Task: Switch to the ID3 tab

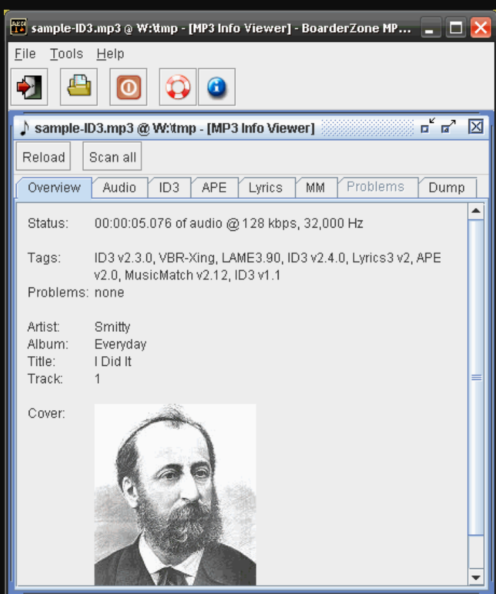Action: click(169, 188)
